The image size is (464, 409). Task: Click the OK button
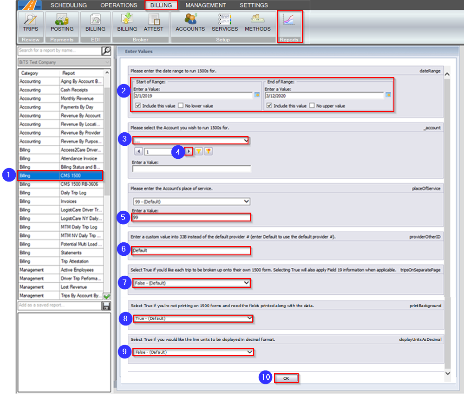pos(286,378)
